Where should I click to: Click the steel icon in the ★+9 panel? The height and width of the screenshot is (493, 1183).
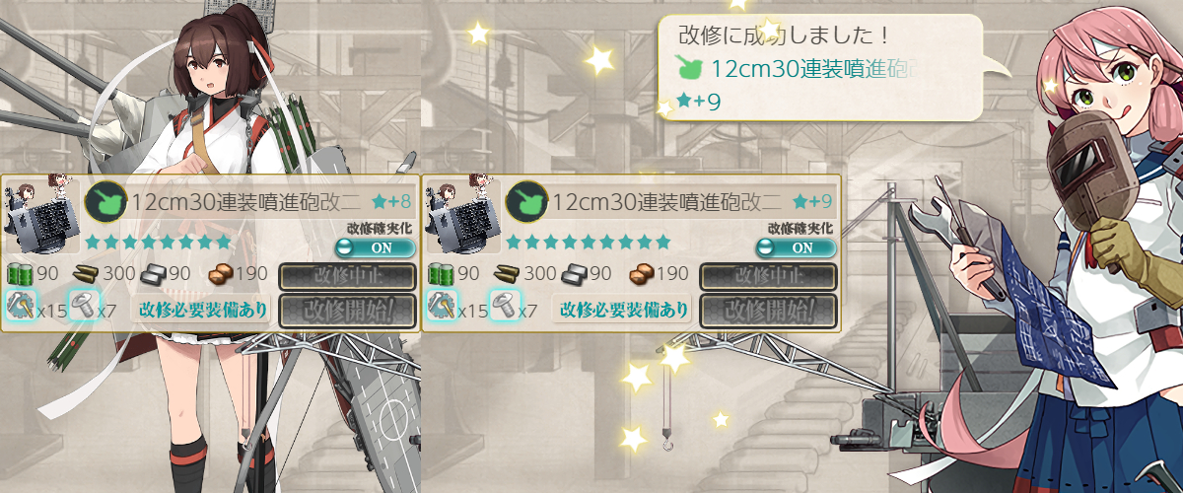pyautogui.click(x=576, y=275)
